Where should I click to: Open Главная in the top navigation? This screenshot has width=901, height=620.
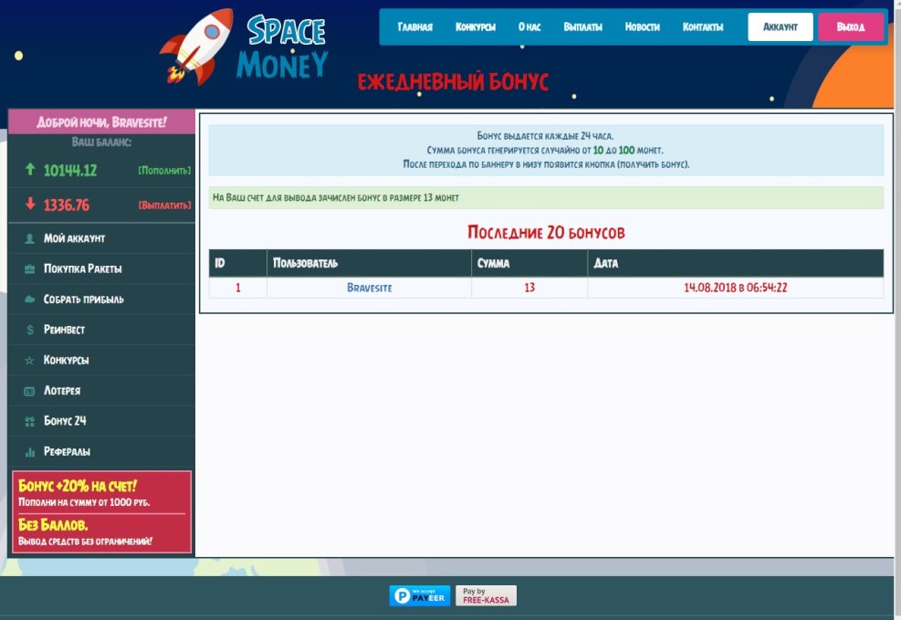click(414, 27)
